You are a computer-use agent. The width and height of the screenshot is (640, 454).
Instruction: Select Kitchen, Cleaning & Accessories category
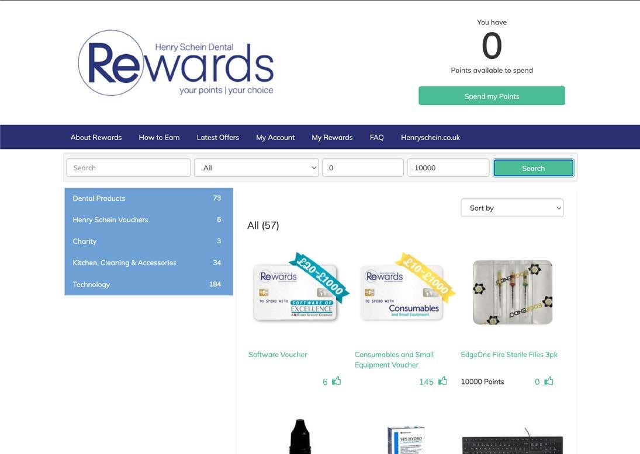tap(148, 263)
